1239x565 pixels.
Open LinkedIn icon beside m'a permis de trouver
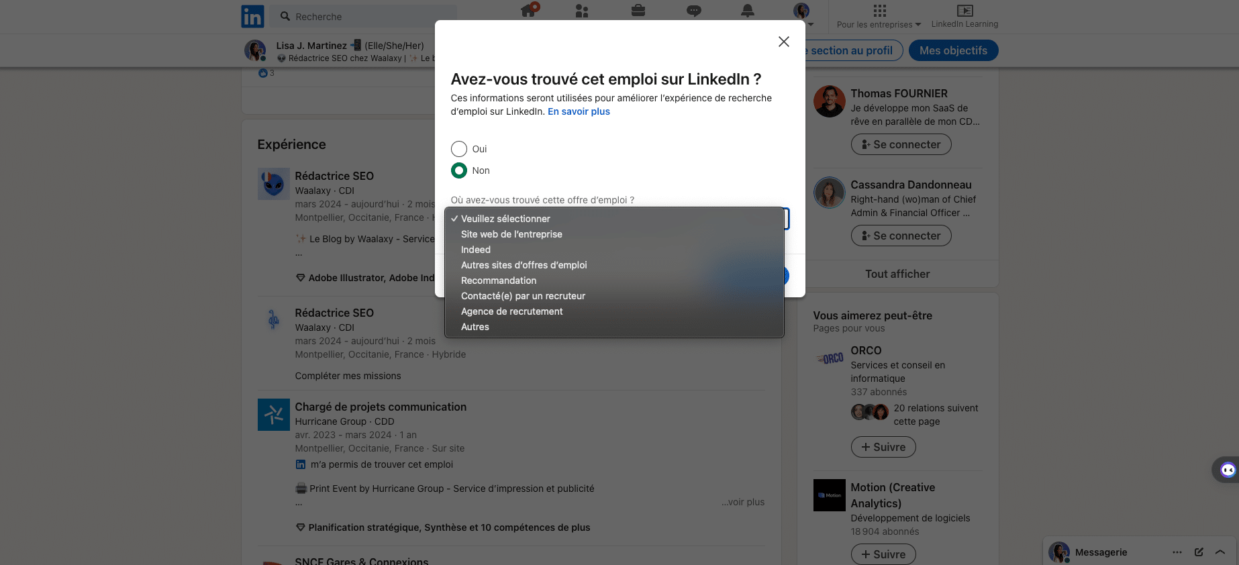301,464
